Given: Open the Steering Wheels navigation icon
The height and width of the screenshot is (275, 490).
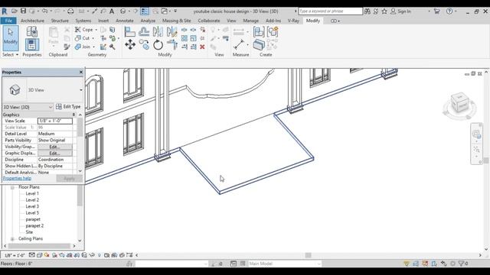Looking at the screenshot, I should coord(476,134).
